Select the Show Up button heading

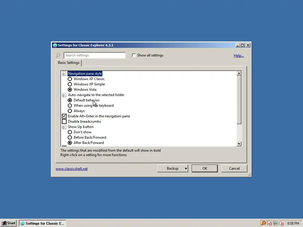(80, 127)
